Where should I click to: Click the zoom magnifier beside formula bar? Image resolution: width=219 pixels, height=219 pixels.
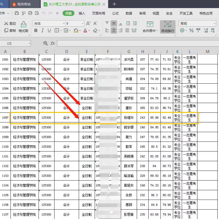click(46, 43)
